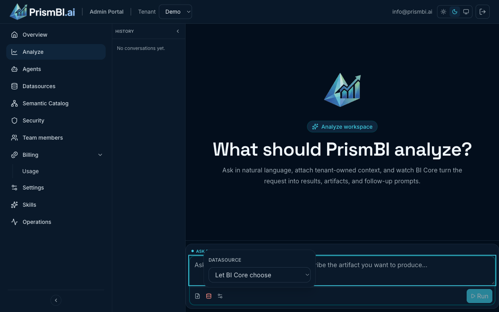
Task: Click info@prismbi.ai account email
Action: [x=412, y=12]
